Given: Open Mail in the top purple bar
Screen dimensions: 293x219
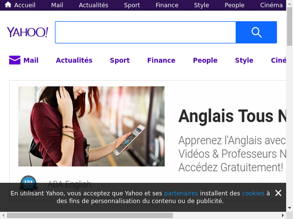Looking at the screenshot, I should (57, 5).
